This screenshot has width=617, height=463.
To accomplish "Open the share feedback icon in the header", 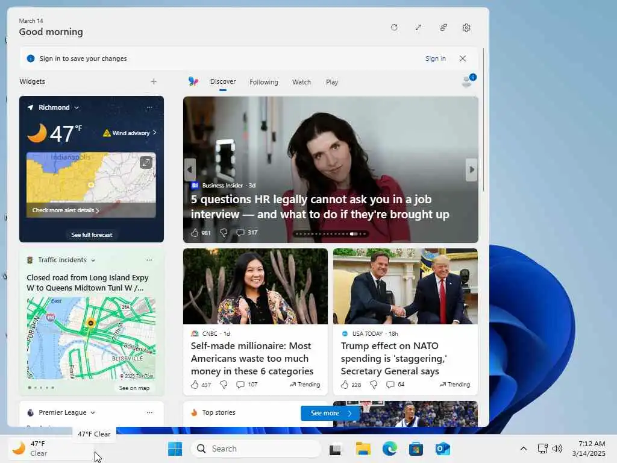I will (443, 28).
